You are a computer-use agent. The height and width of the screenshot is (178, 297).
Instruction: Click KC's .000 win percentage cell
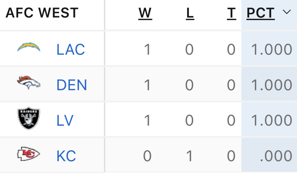coord(276,156)
